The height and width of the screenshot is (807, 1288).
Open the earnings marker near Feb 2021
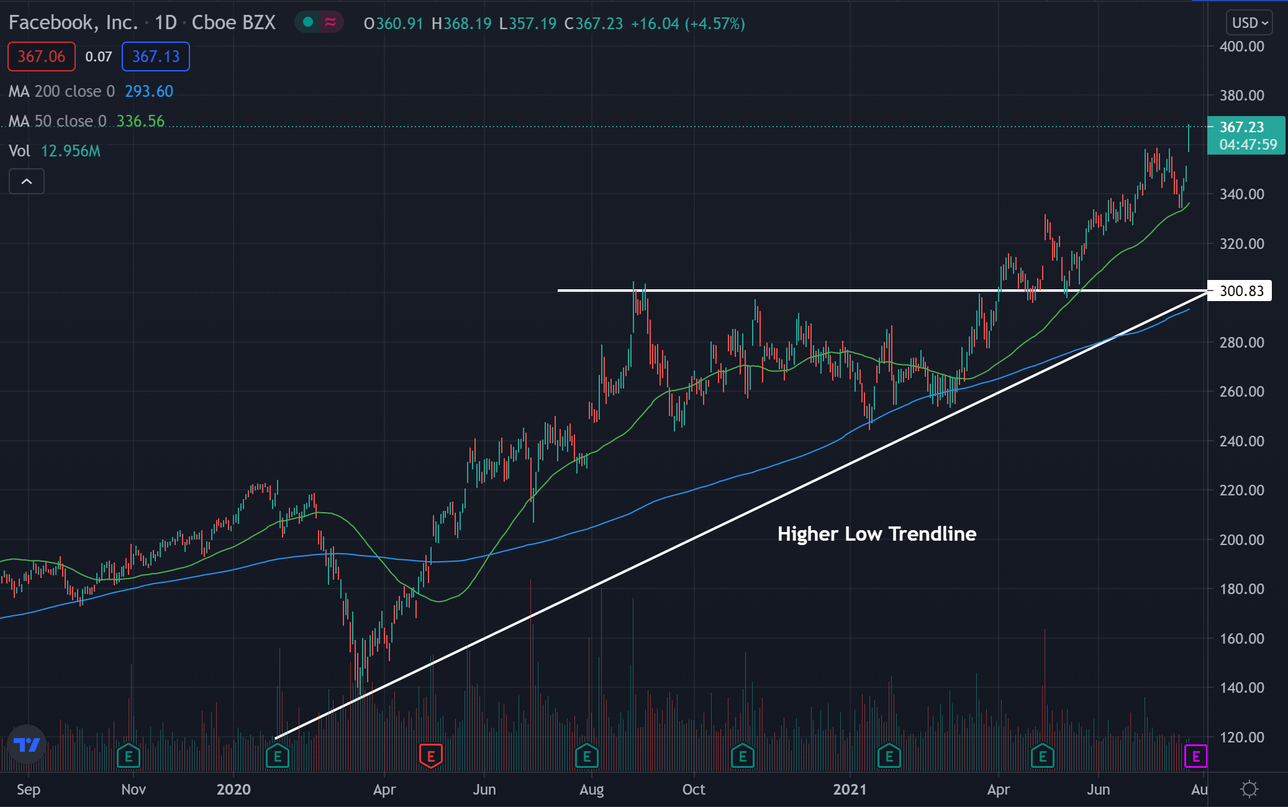click(889, 756)
